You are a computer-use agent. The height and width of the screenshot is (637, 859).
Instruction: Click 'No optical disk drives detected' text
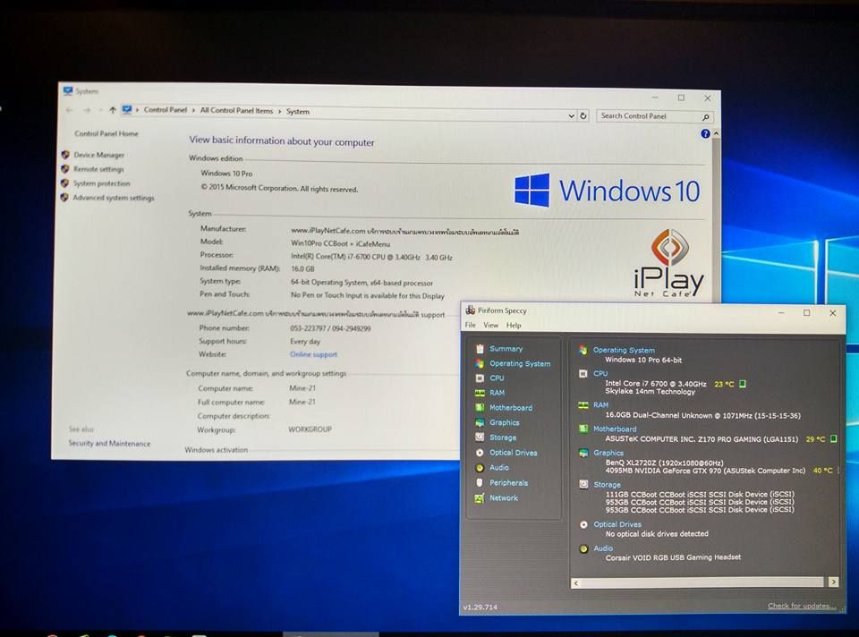coord(656,533)
